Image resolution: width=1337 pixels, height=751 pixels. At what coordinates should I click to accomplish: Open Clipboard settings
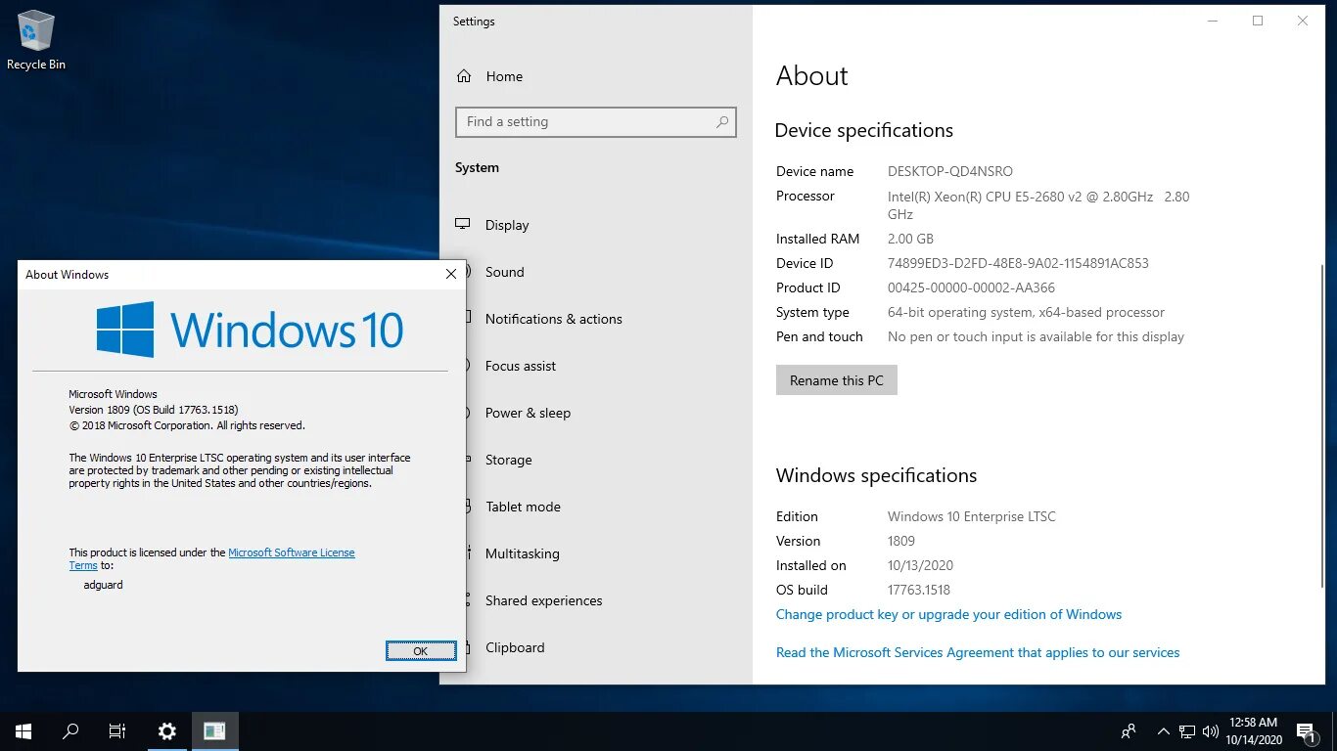pos(515,647)
